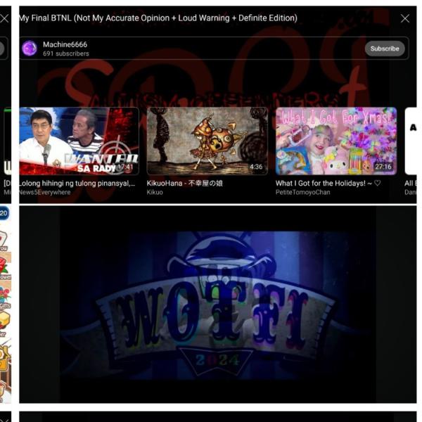
Task: Click the My Final BTNL video title
Action: (x=158, y=18)
